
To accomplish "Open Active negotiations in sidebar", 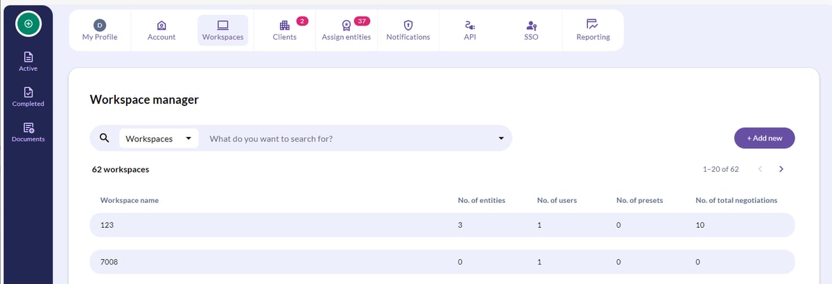I will coord(28,62).
